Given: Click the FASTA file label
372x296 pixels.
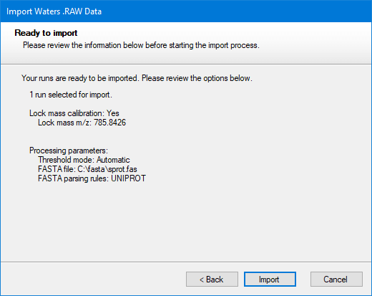Looking at the screenshot, I should (57, 169).
